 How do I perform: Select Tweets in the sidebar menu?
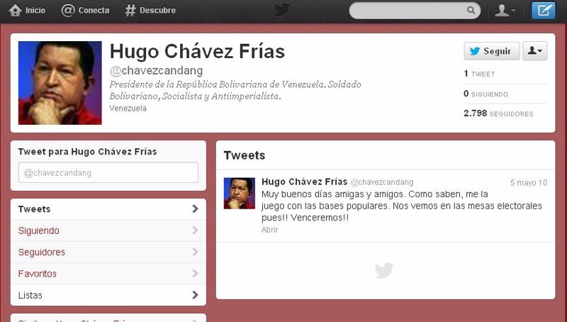pos(108,209)
